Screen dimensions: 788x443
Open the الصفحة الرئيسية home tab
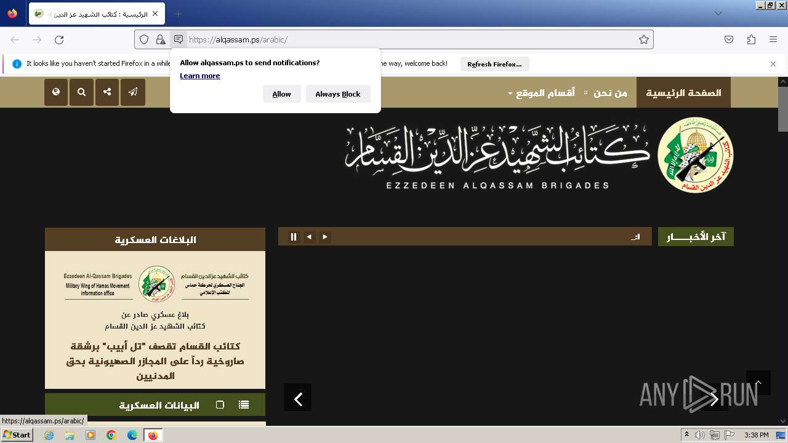click(x=683, y=92)
